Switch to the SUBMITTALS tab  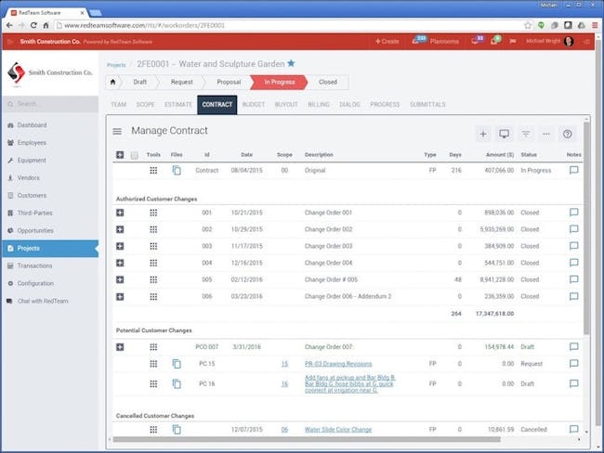pyautogui.click(x=427, y=105)
